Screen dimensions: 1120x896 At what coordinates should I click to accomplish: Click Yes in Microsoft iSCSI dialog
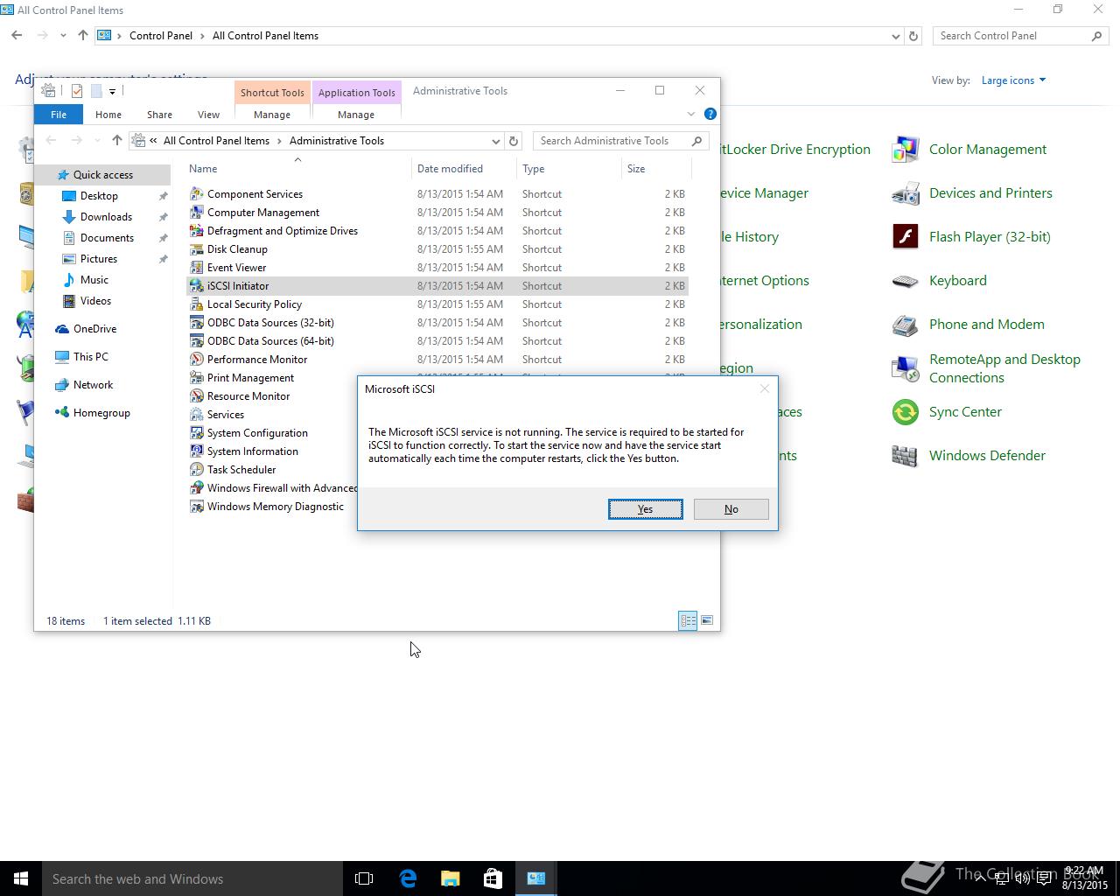(645, 509)
